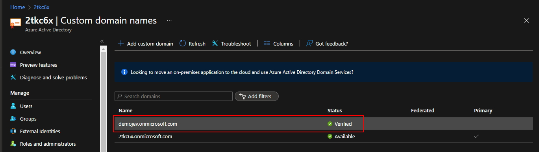Open Roles and administrators
The width and height of the screenshot is (539, 152).
click(48, 144)
